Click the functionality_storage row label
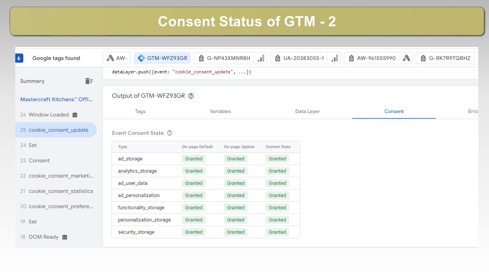489x275 pixels. [x=141, y=208]
